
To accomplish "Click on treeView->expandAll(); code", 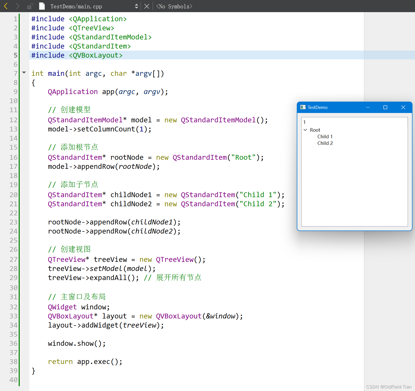I will tap(93, 278).
